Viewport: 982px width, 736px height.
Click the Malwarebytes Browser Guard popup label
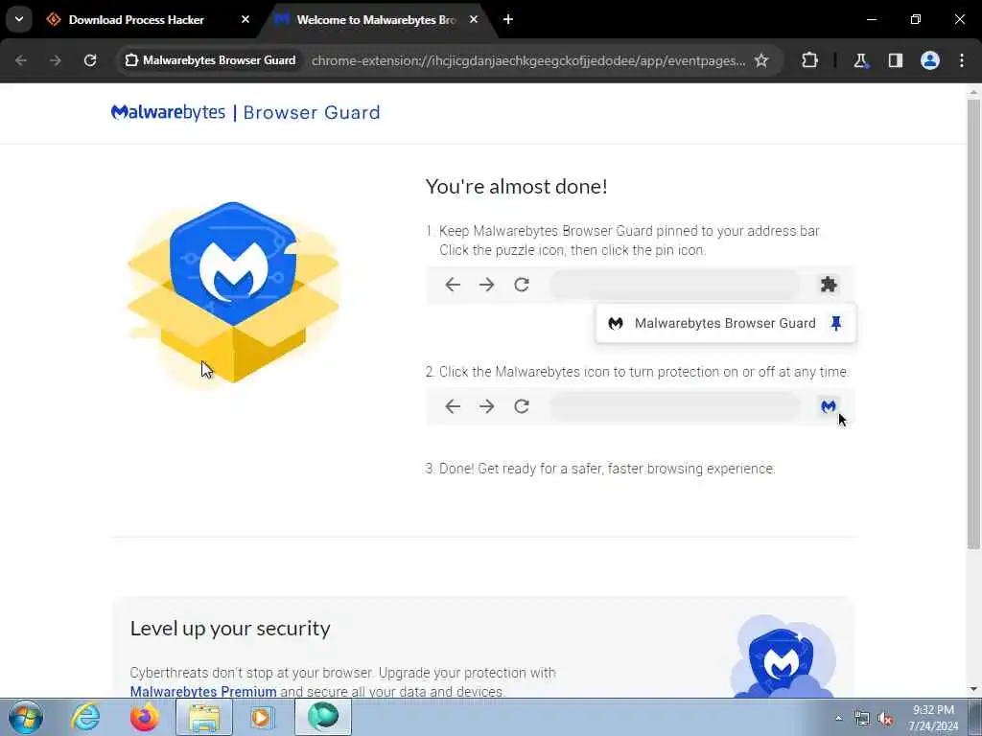(x=725, y=324)
